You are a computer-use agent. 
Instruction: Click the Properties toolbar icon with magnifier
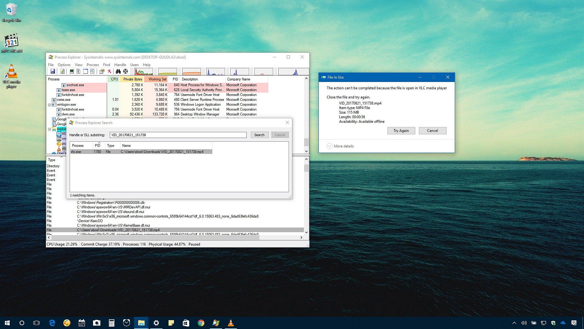click(92, 71)
